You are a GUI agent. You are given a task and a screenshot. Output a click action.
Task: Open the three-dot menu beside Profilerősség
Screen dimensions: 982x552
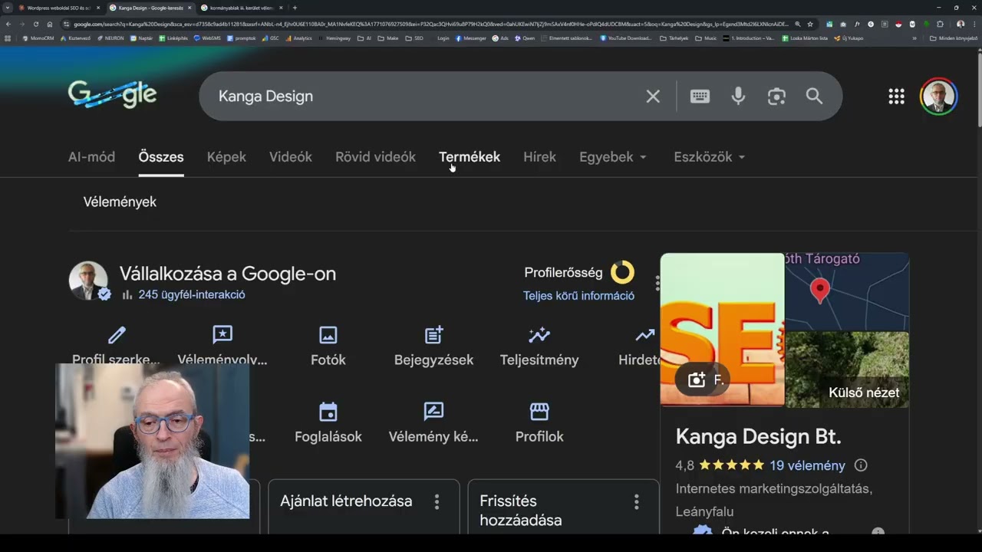[657, 283]
